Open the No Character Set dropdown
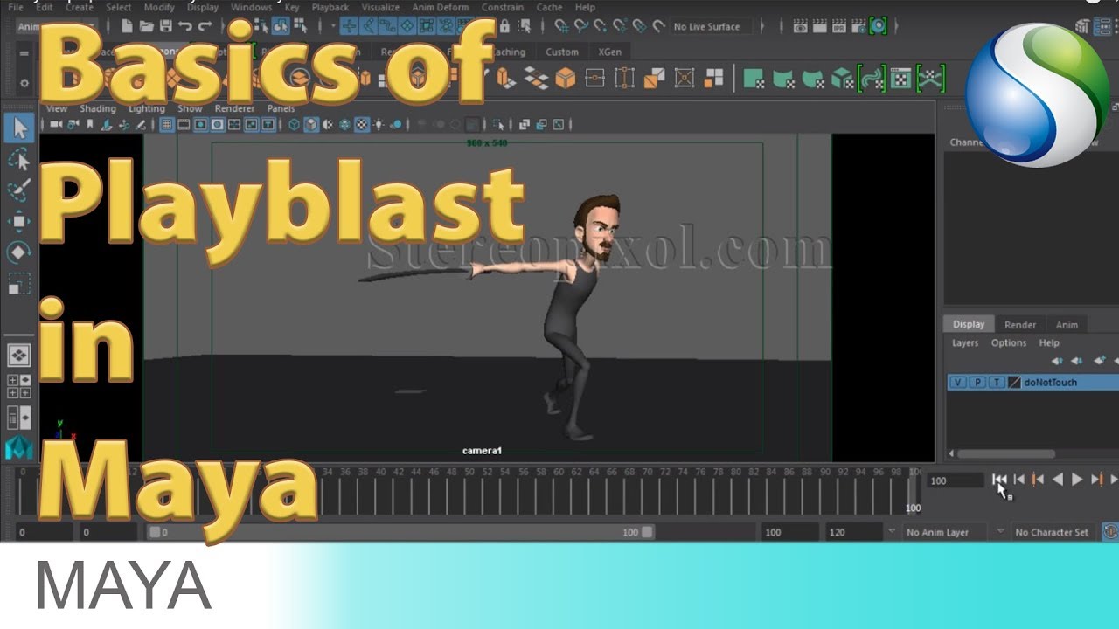Screen dimensions: 1119x629 [x=1053, y=532]
